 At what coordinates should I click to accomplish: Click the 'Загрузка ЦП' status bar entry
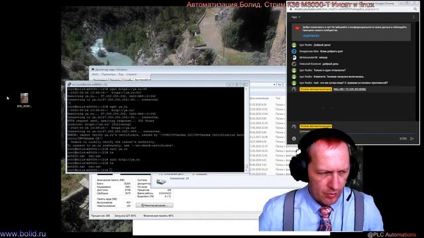click(125, 216)
